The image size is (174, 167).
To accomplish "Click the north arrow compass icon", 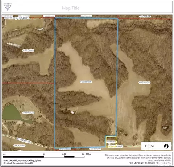I will pyautogui.click(x=166, y=146).
